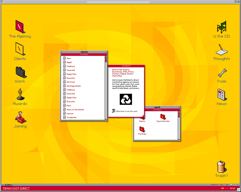Click the 'Click here to see the work' link
Image resolution: width=241 pixels, height=192 pixels.
pyautogui.click(x=125, y=111)
